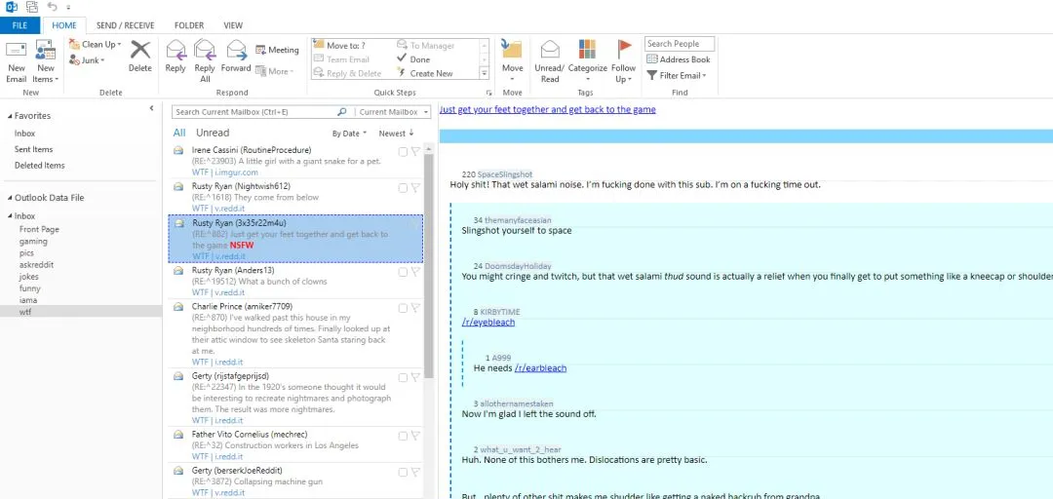1053x499 pixels.
Task: Click the Search People field
Action: click(680, 44)
